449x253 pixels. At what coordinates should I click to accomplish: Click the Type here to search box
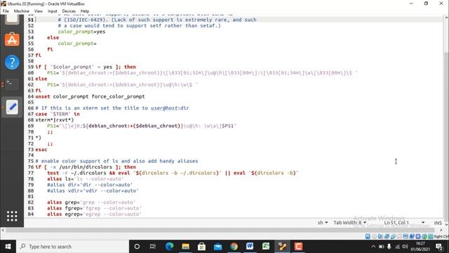click(x=72, y=247)
